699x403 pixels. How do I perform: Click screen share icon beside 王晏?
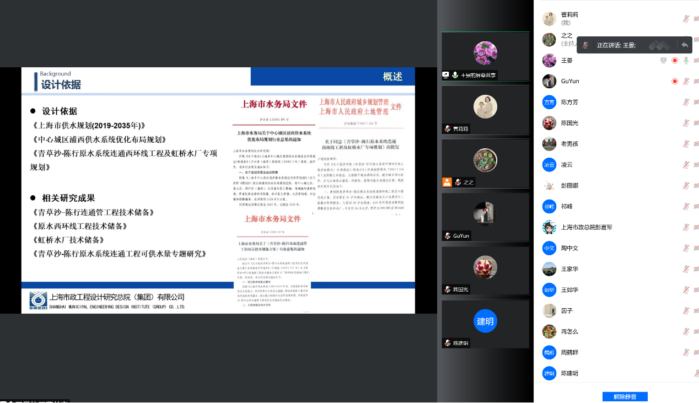664,60
